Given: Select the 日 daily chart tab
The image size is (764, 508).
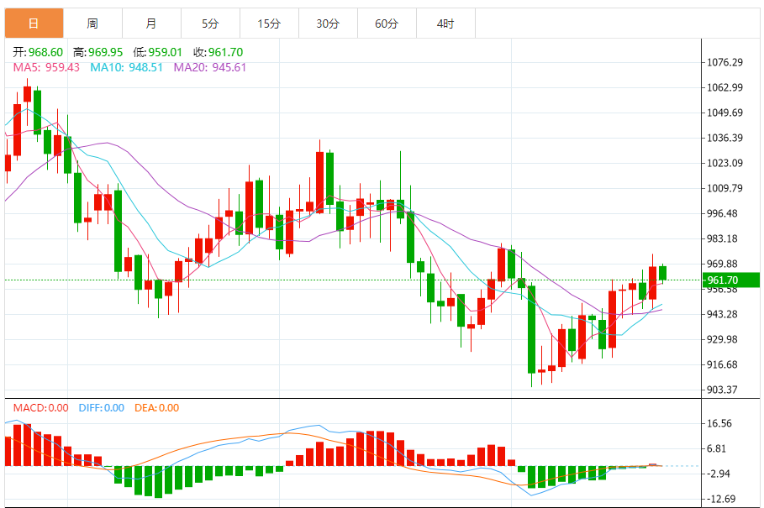Looking at the screenshot, I should 34,24.
